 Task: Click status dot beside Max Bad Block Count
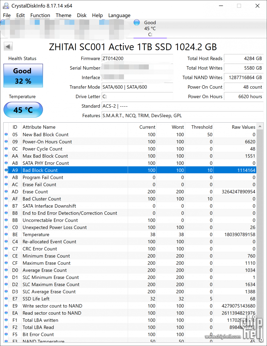(6, 156)
